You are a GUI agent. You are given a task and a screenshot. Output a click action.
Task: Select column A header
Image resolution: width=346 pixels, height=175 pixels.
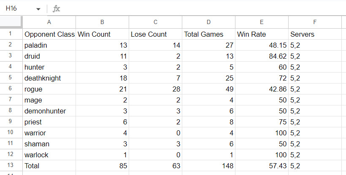[49, 22]
